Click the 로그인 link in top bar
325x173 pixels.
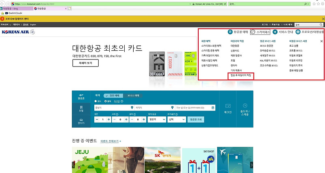click(265, 25)
